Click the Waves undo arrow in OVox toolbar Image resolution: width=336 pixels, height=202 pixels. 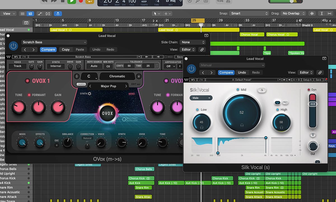pos(16,57)
